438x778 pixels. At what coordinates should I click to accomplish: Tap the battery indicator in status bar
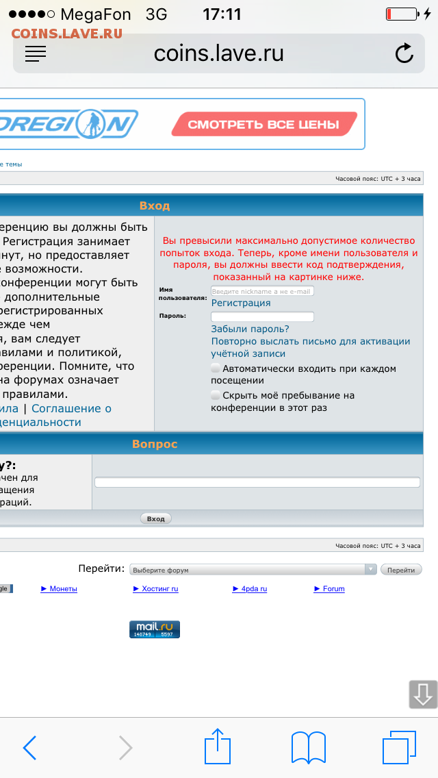pyautogui.click(x=402, y=14)
